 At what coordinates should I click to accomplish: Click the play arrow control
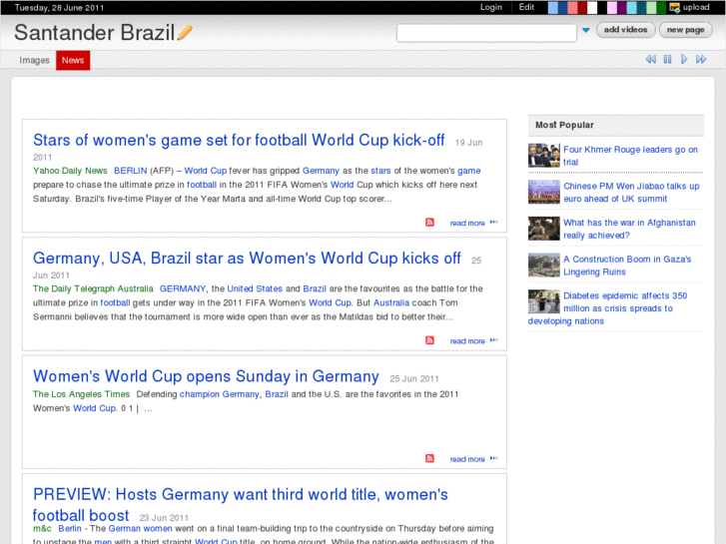coord(684,59)
